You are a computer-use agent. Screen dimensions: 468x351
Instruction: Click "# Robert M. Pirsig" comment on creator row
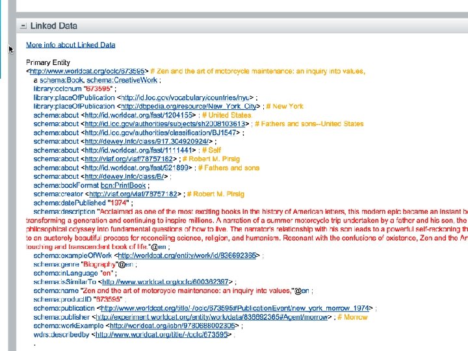pyautogui.click(x=216, y=194)
